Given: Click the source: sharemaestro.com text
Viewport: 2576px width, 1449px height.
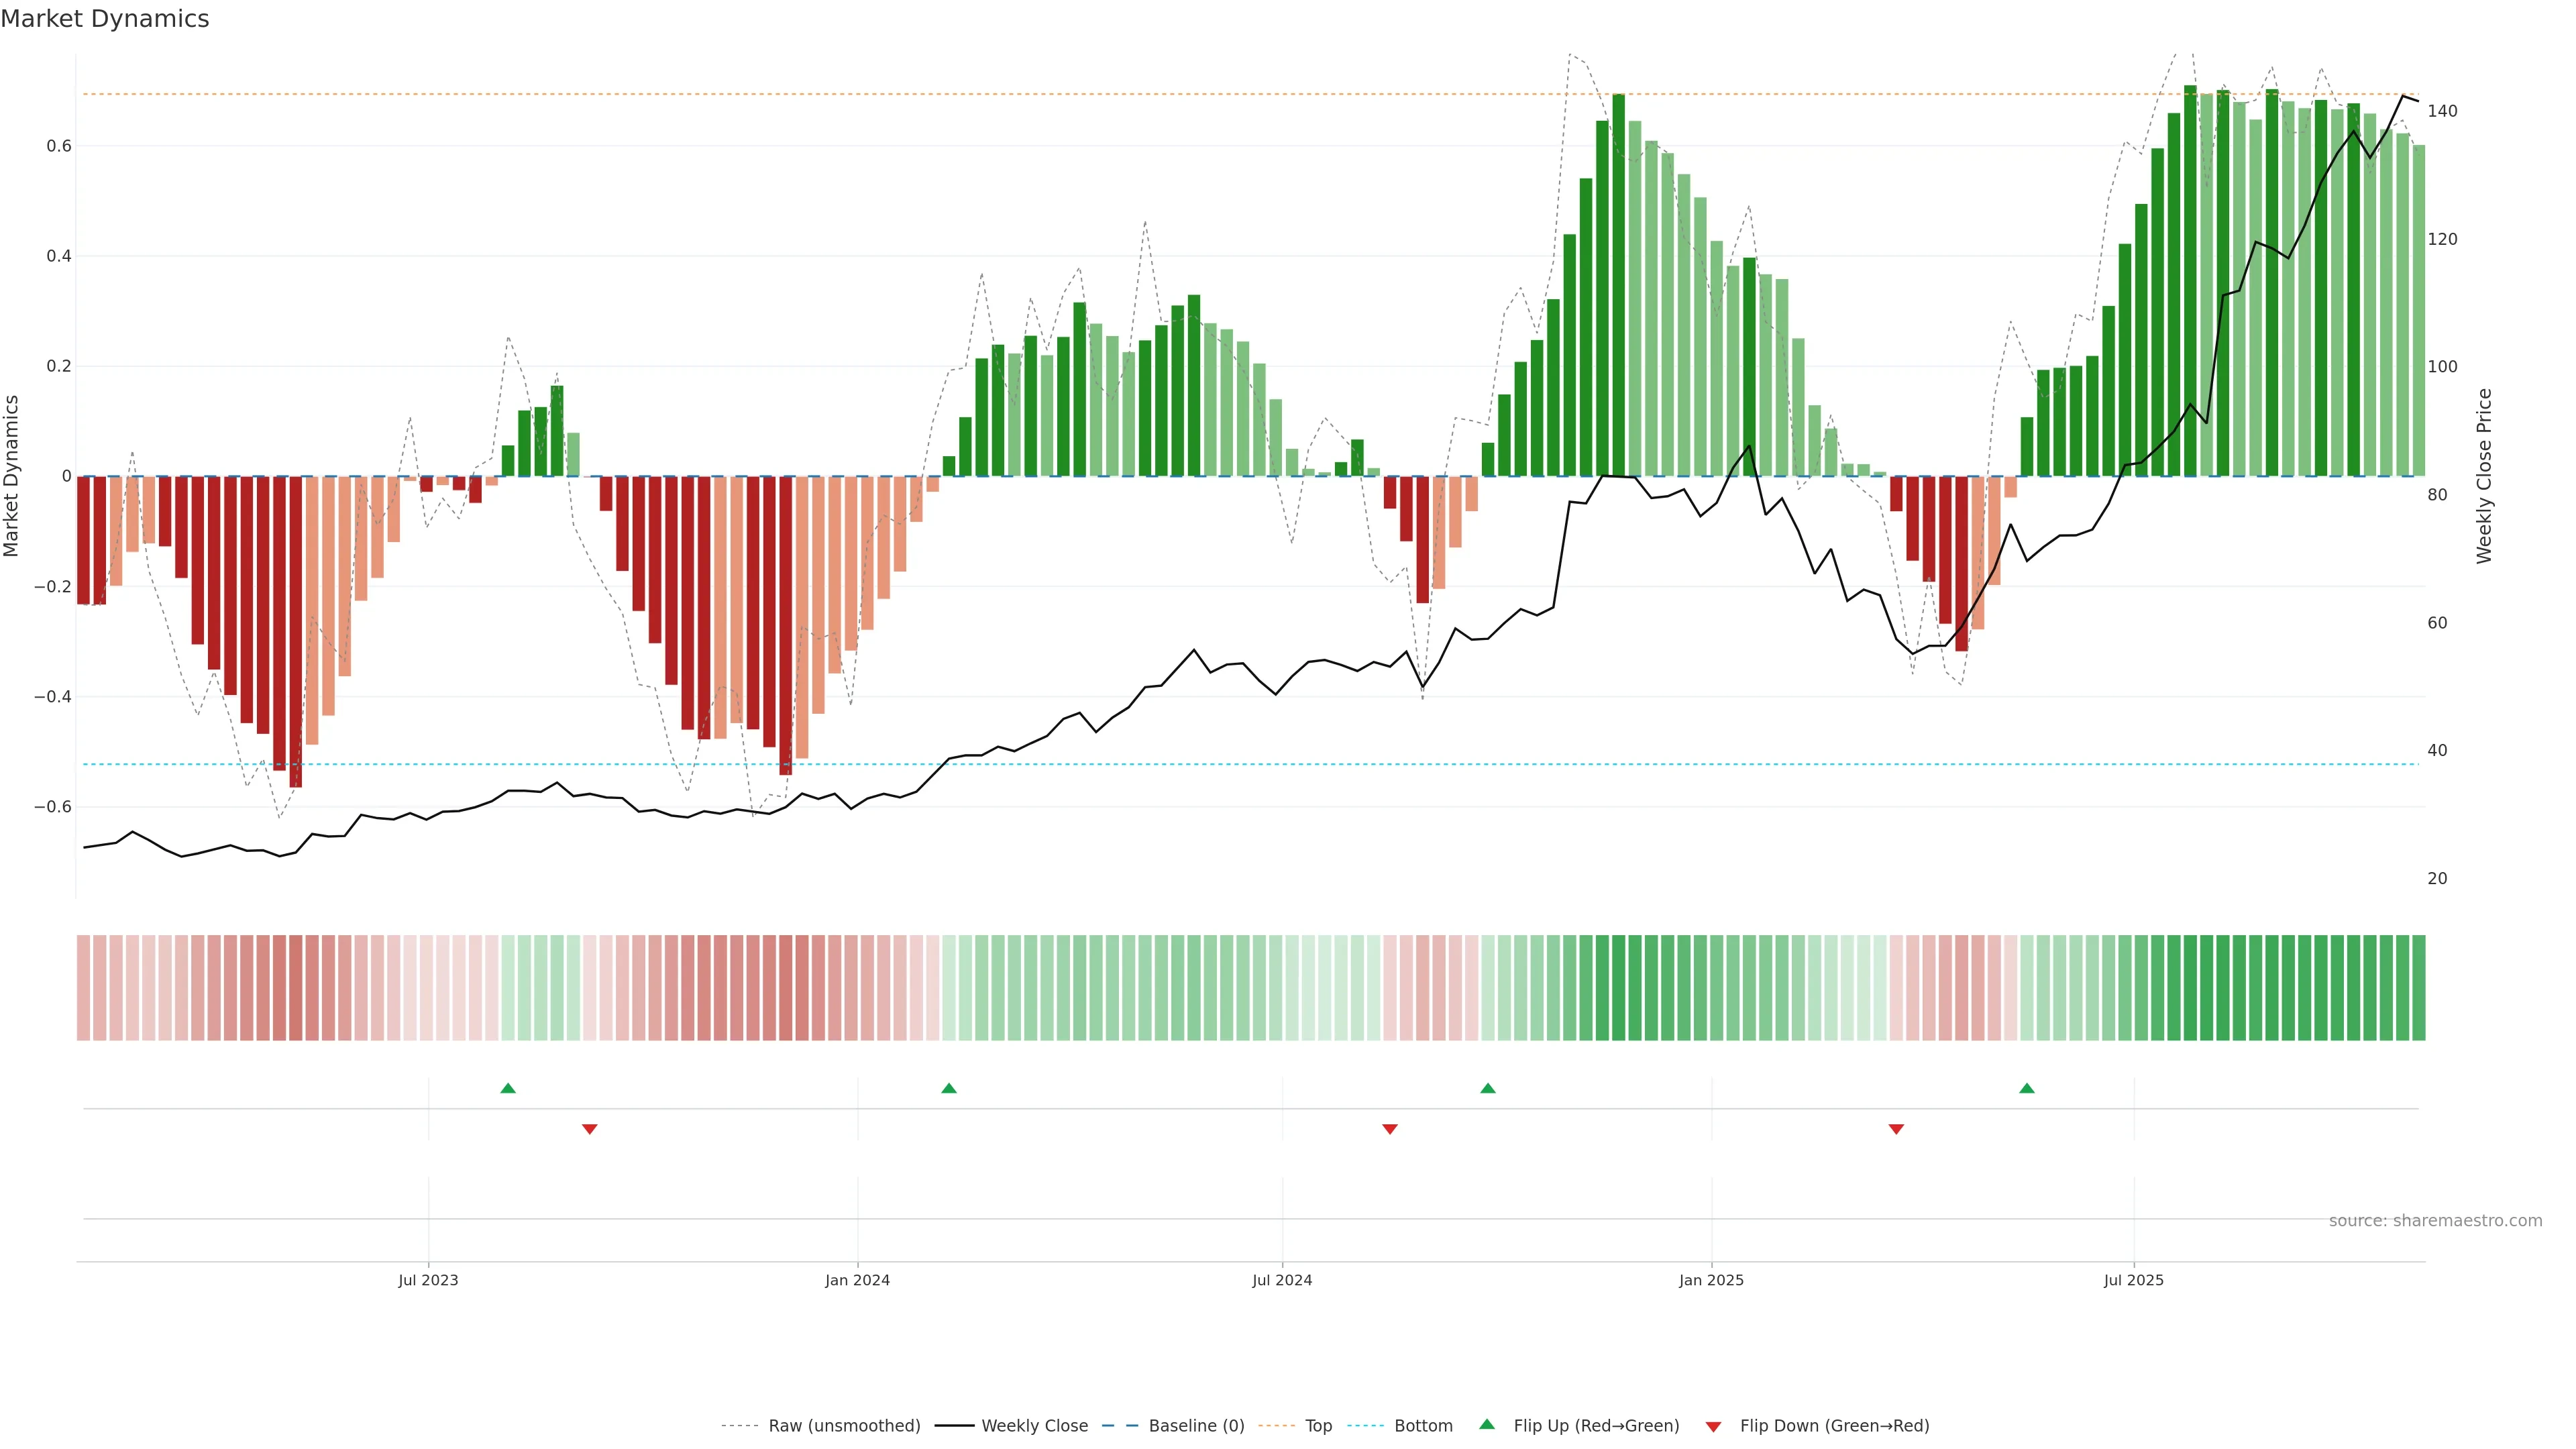Looking at the screenshot, I should pyautogui.click(x=2435, y=1221).
